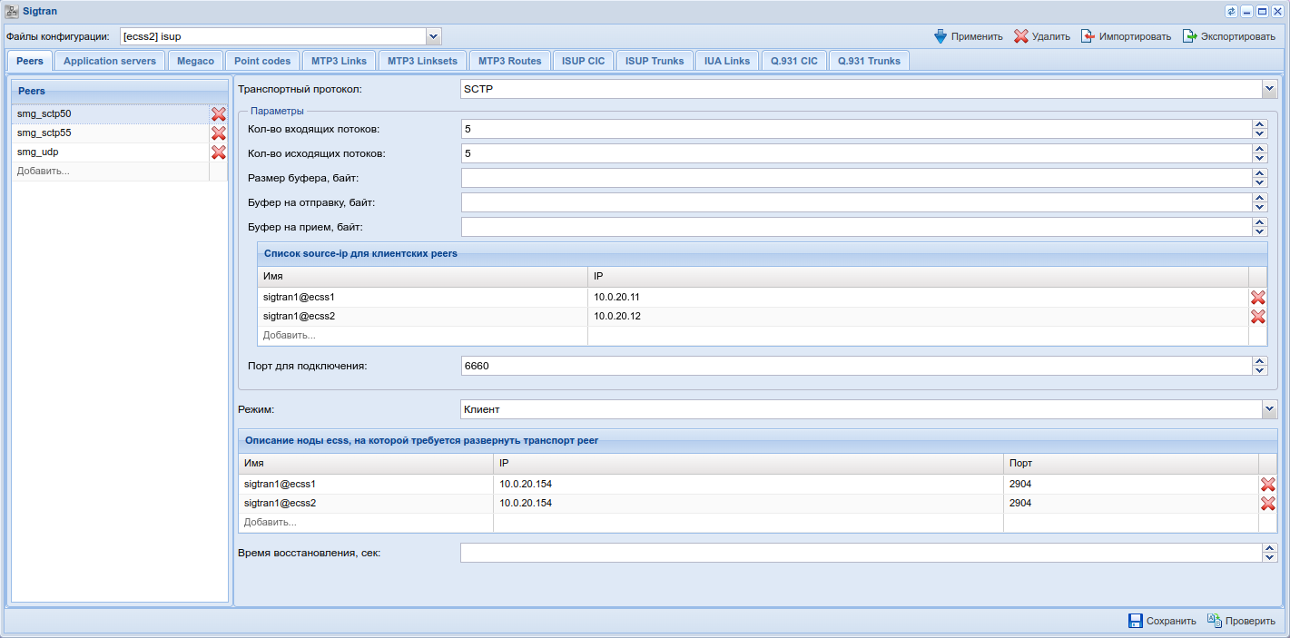
Task: Click the Порт для подключения field 6660
Action: pos(856,366)
